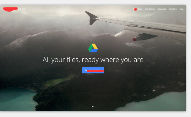Open the Download nav link
The height and width of the screenshot is (117, 191).
coord(162,9)
